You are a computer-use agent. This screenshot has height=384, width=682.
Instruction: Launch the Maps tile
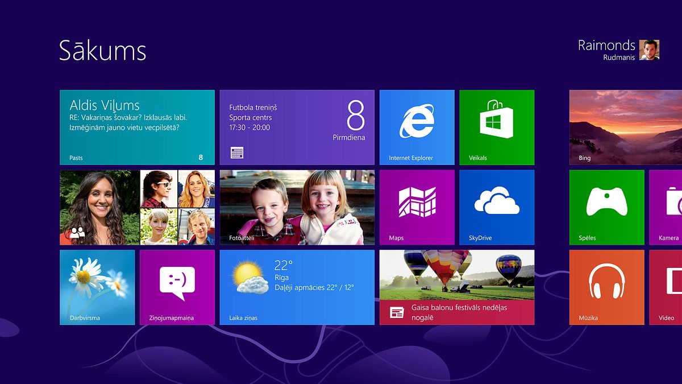pyautogui.click(x=417, y=208)
